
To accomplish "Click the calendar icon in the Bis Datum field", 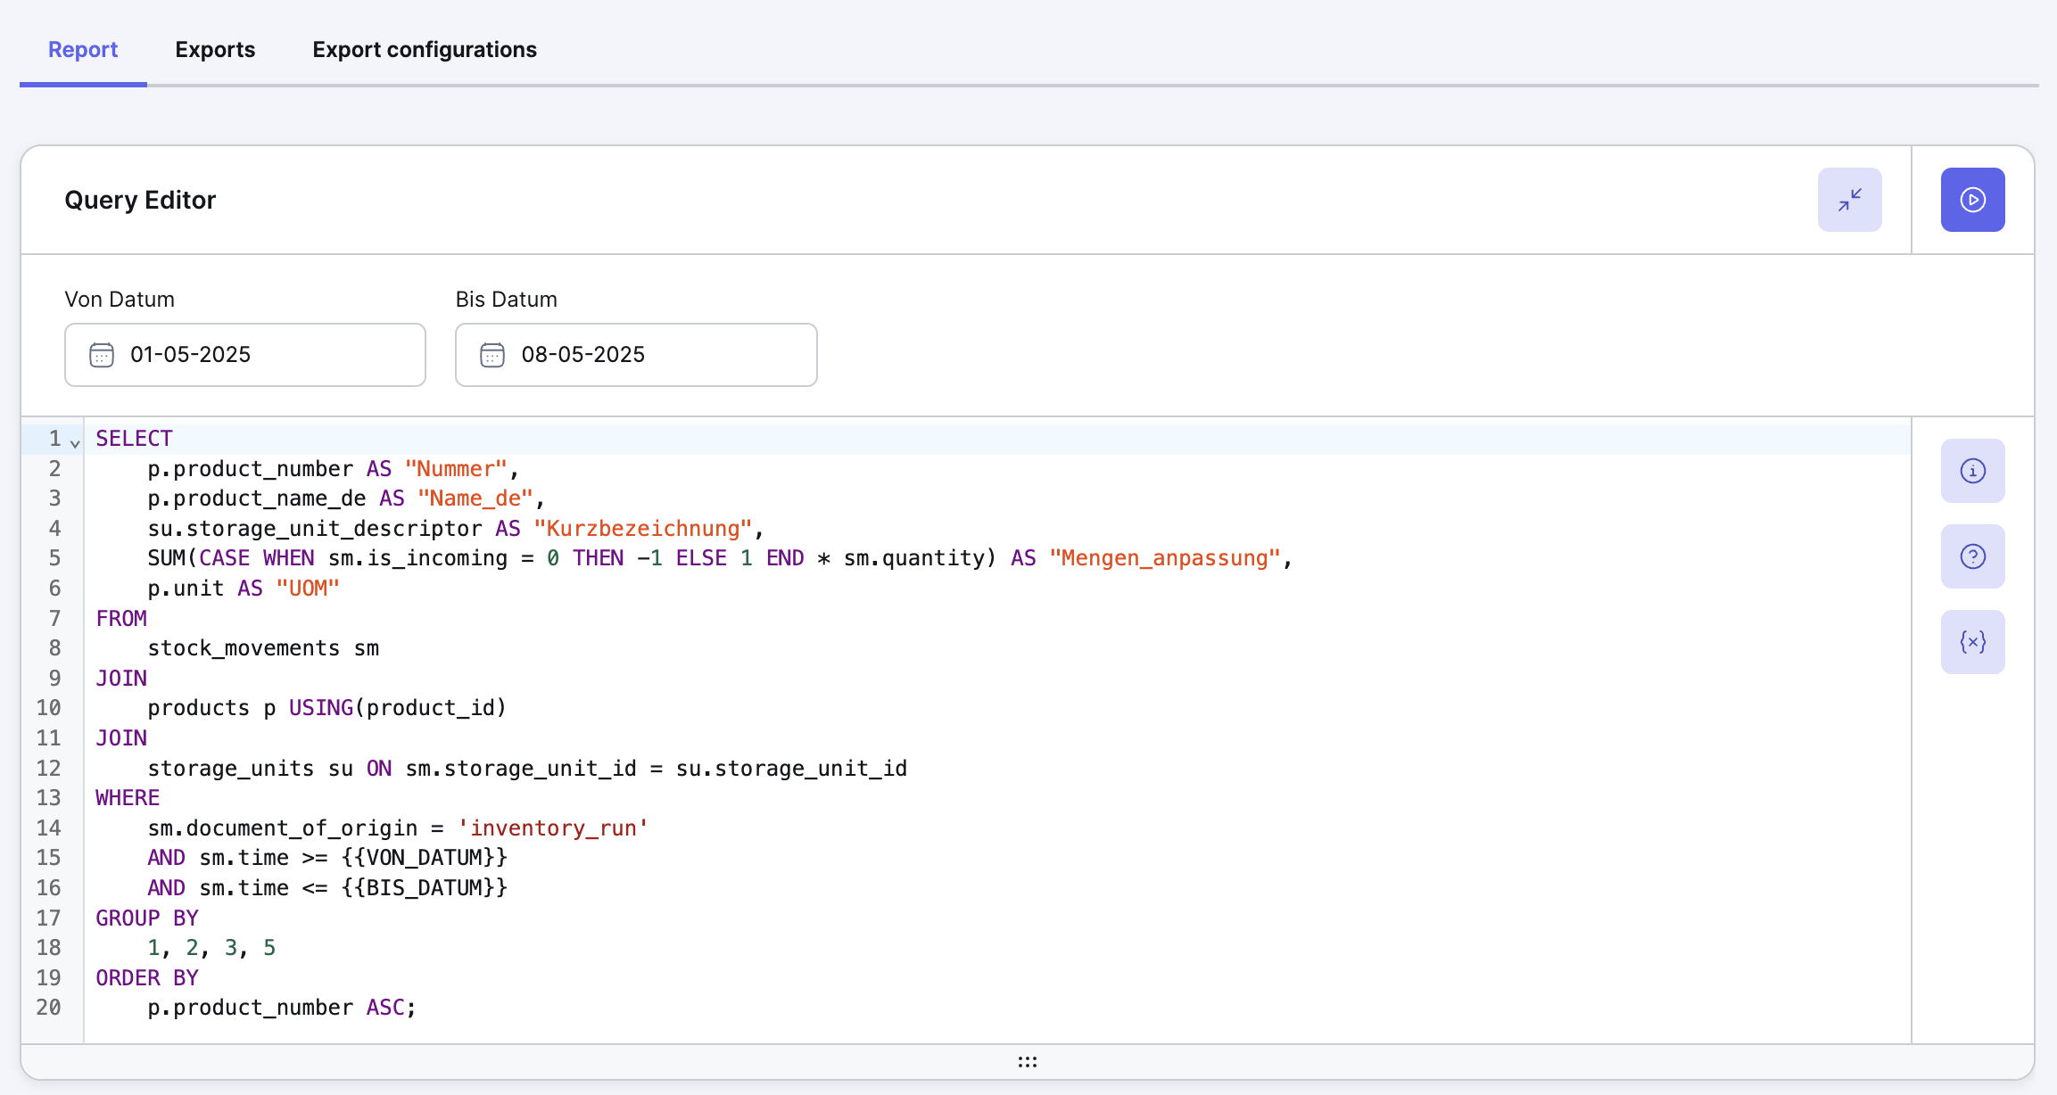I will click(x=492, y=355).
